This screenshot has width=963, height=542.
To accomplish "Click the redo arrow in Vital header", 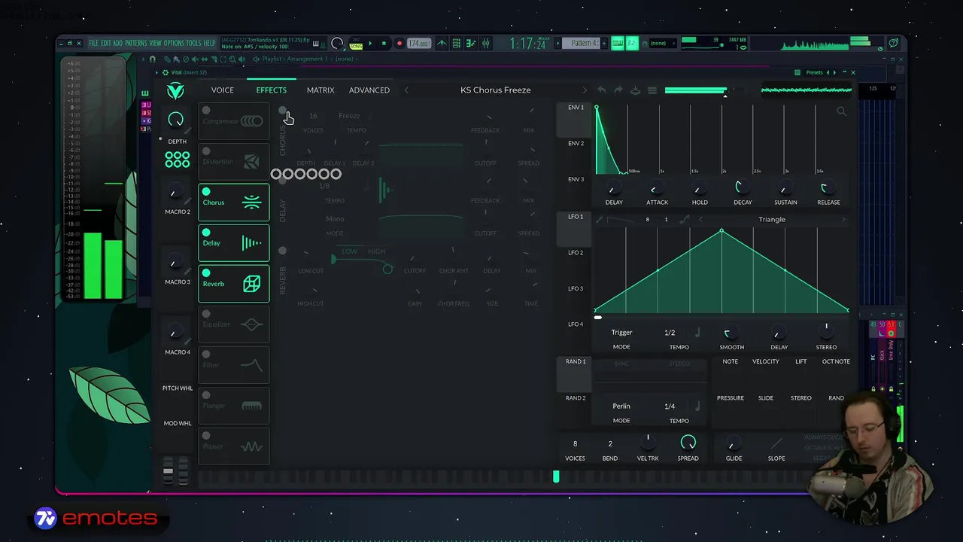I will 618,90.
